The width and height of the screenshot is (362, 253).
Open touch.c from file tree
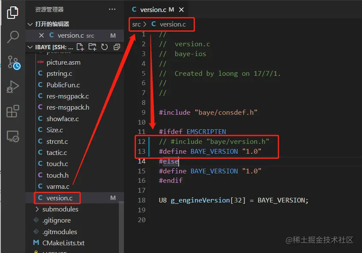click(x=57, y=164)
